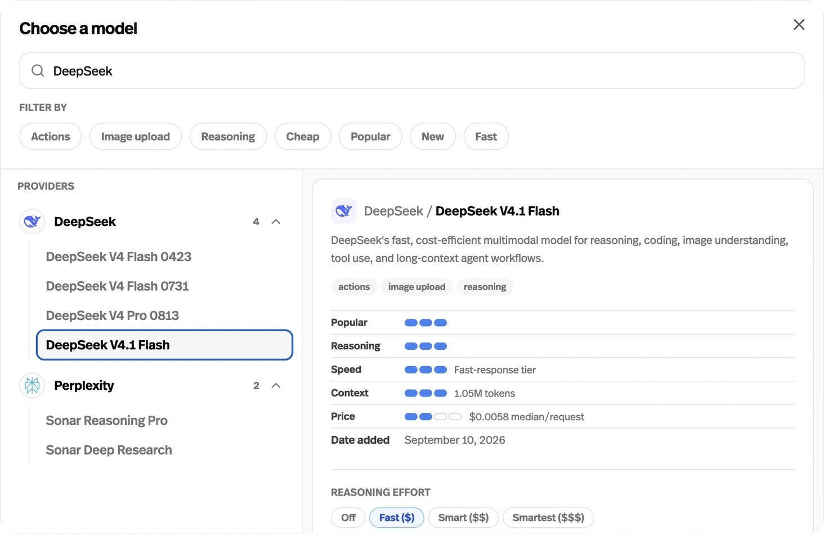Click the Speed rating dots

[x=426, y=370]
